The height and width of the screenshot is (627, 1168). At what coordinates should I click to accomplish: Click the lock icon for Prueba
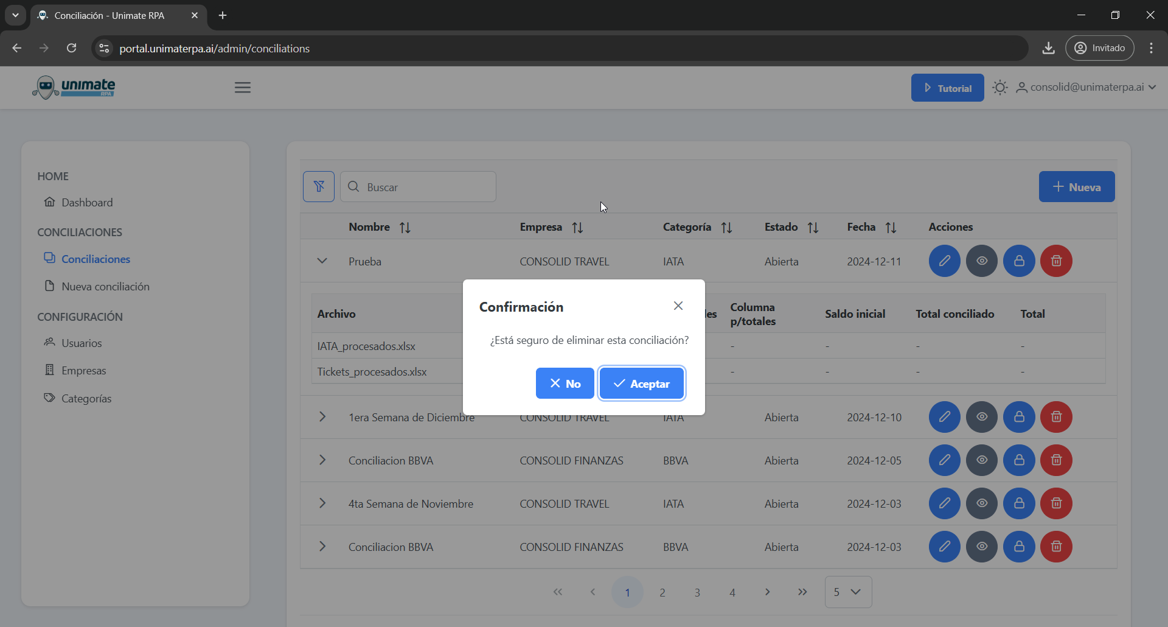[1019, 261]
